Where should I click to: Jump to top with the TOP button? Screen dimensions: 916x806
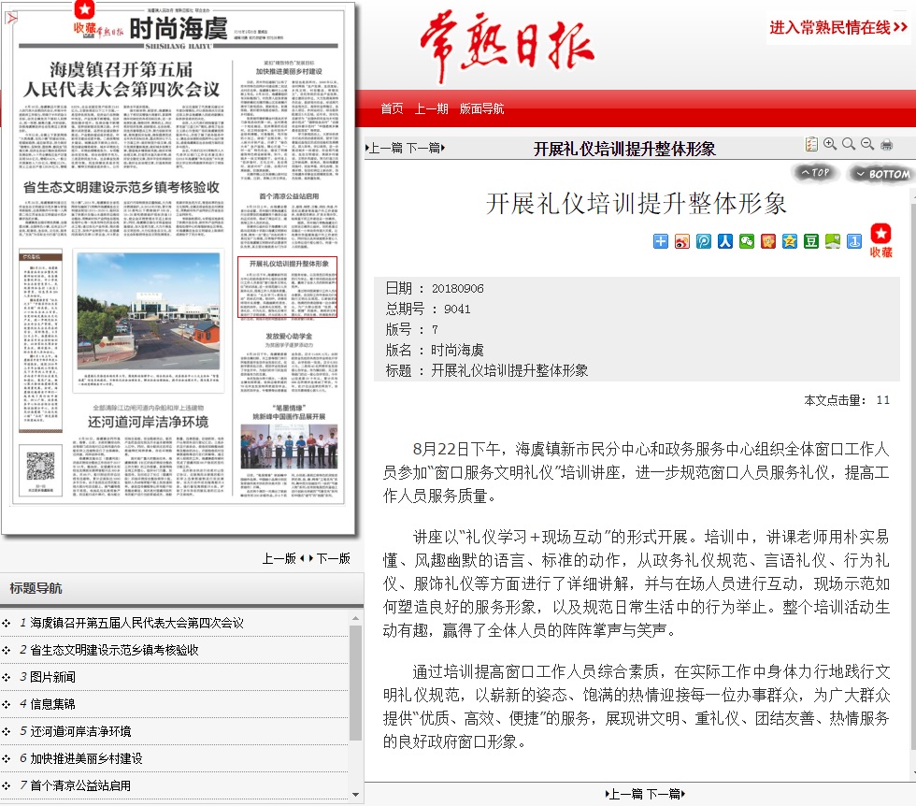click(x=815, y=172)
